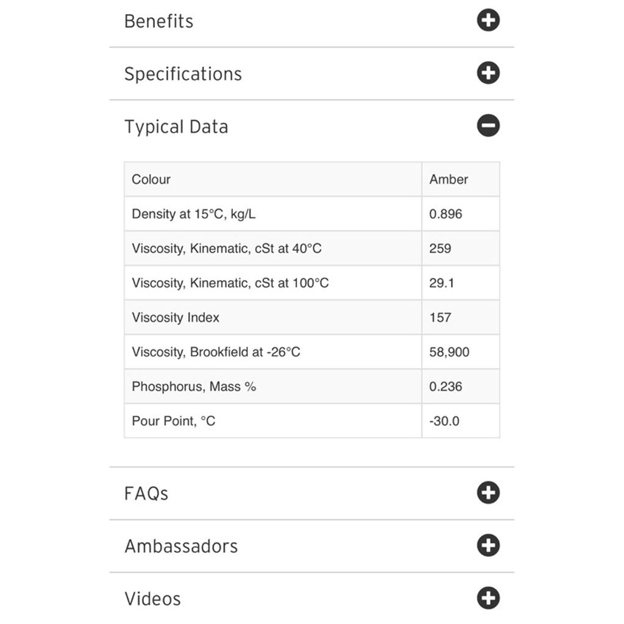
Task: Click the Viscosity Index value 157
Action: click(x=440, y=317)
